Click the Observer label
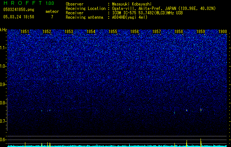 tap(75, 4)
